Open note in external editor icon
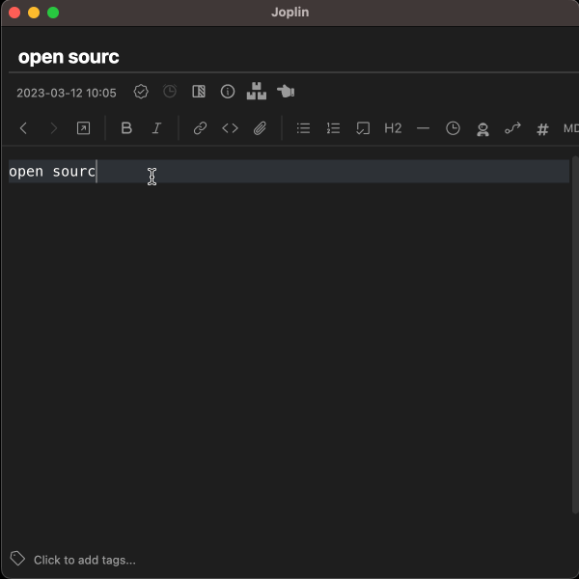Viewport: 579px width, 579px height. (x=83, y=128)
